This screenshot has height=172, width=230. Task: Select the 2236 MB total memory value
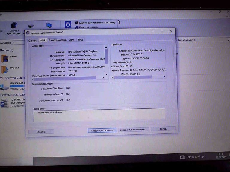point(72,71)
